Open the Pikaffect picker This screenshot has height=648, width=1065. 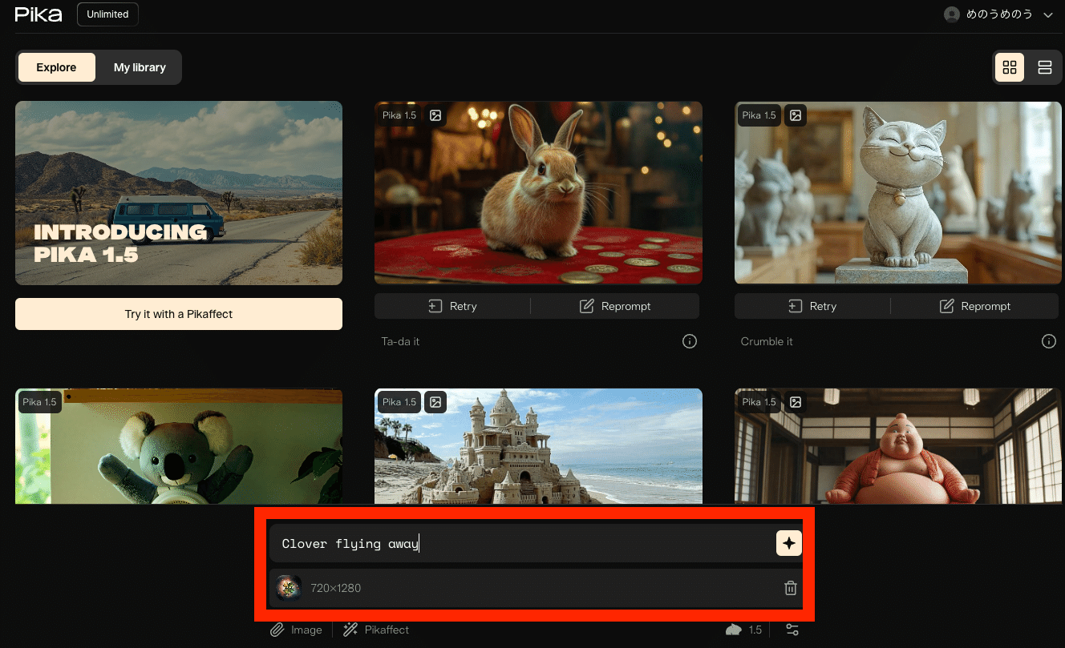pos(375,630)
